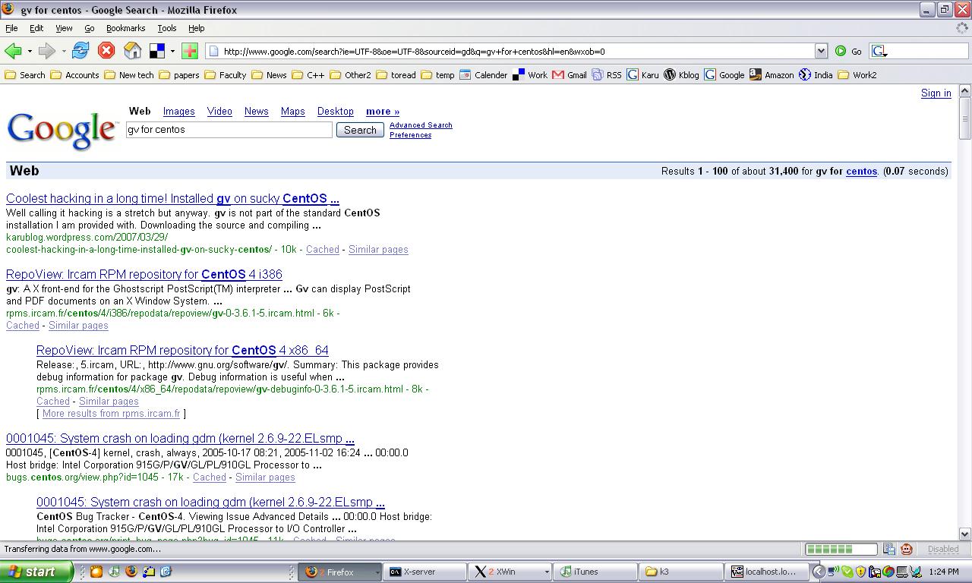Click the Google Search button
The width and height of the screenshot is (972, 583).
[360, 130]
